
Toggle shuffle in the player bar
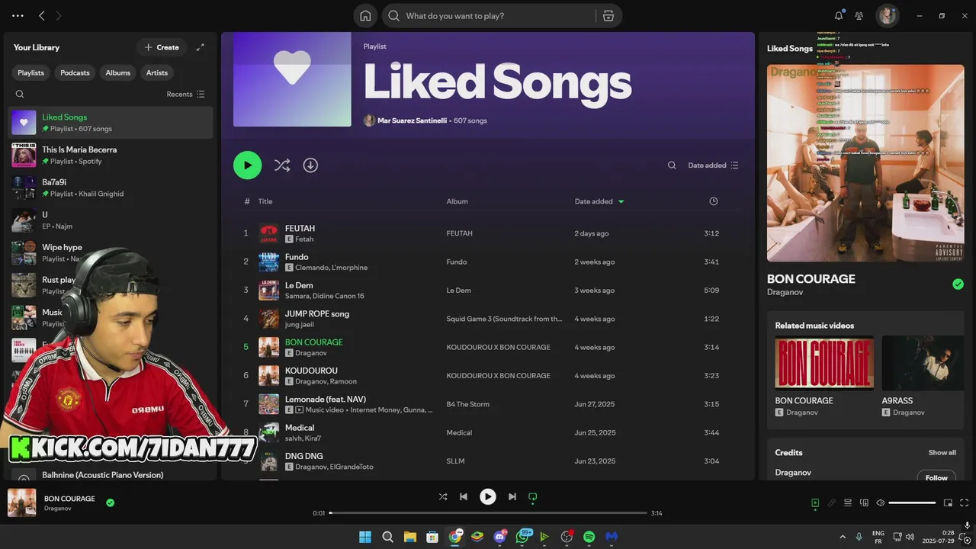click(x=443, y=496)
